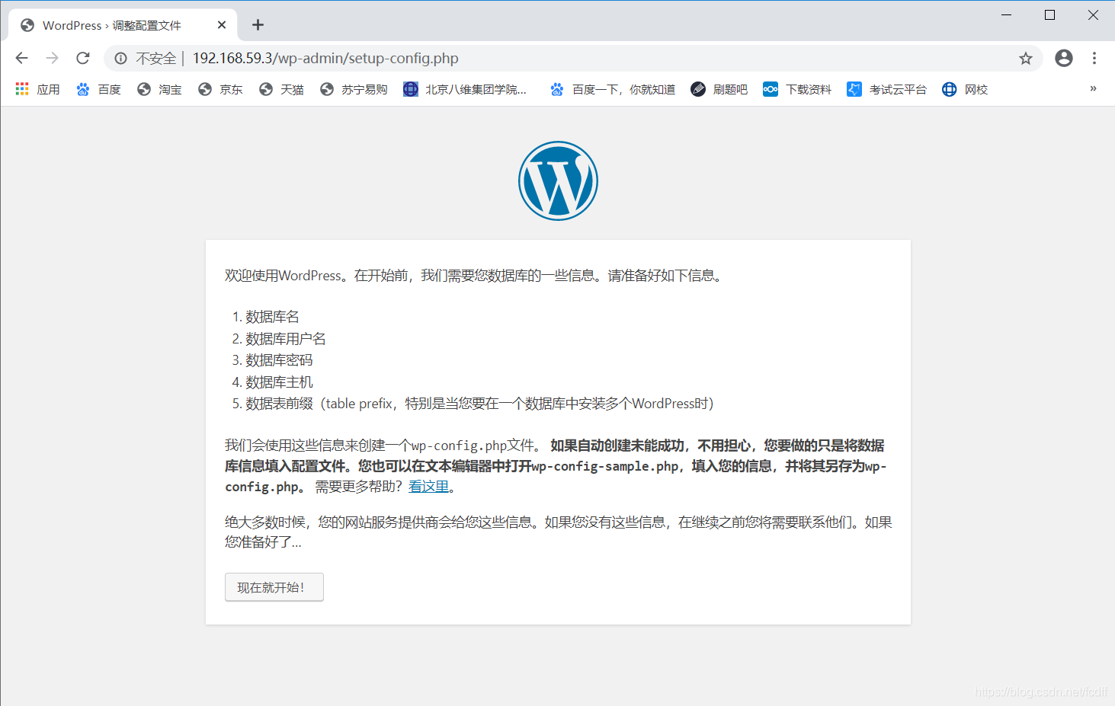
Task: Click the 现在就开始! button
Action: click(274, 587)
